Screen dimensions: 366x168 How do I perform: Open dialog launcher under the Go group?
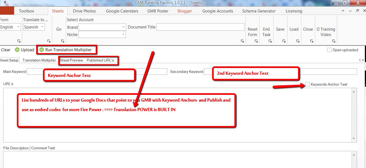tap(63, 41)
